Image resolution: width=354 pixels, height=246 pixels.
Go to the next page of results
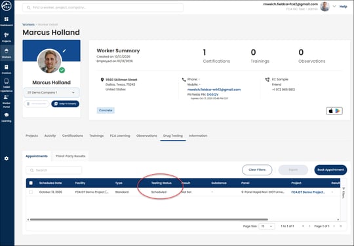[334, 226]
